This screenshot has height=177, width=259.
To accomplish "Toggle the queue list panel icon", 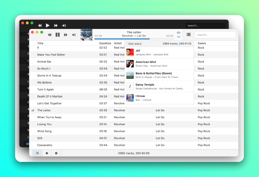I will (x=188, y=35).
